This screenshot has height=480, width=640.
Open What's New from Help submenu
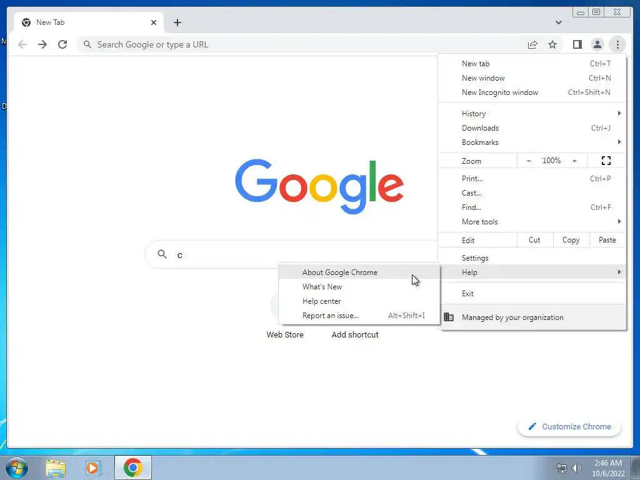359,286
